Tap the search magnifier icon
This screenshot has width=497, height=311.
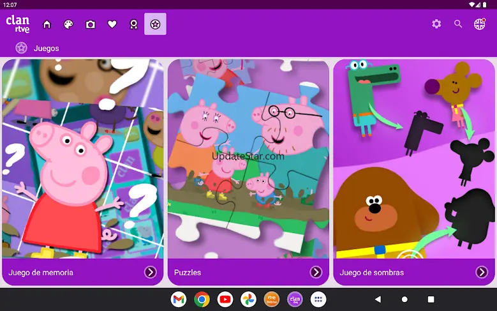[458, 24]
